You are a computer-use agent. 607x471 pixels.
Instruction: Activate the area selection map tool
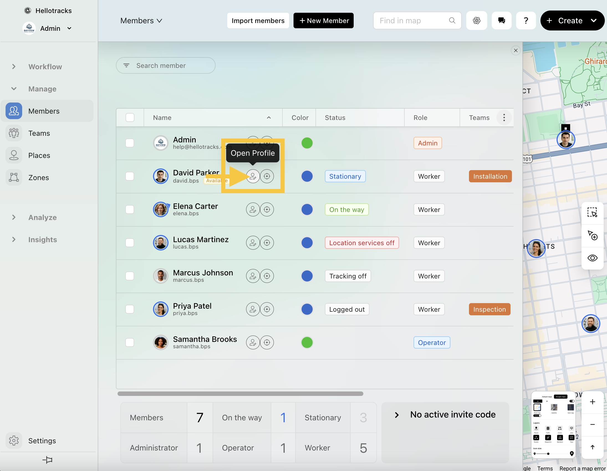pos(592,212)
